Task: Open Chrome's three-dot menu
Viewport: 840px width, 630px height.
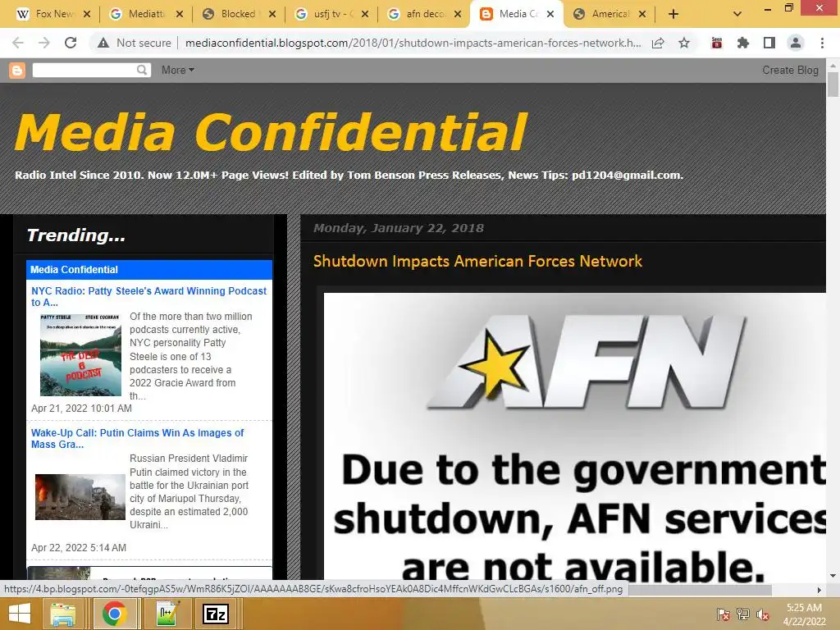Action: point(822,43)
